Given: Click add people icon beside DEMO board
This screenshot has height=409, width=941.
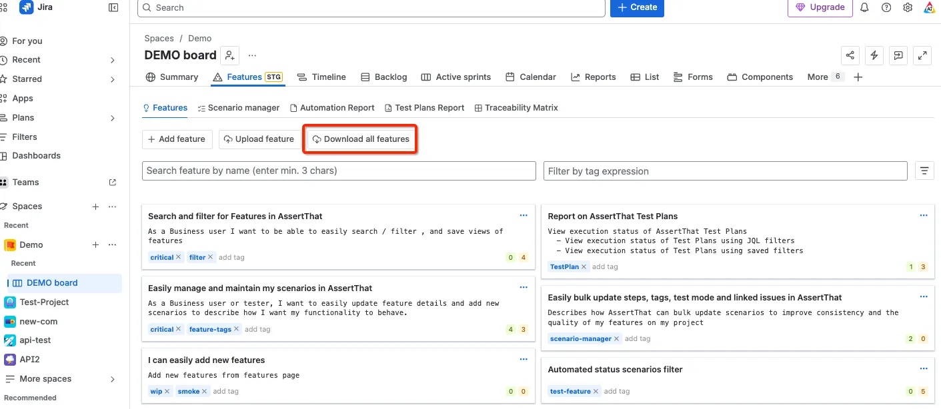Looking at the screenshot, I should 229,55.
